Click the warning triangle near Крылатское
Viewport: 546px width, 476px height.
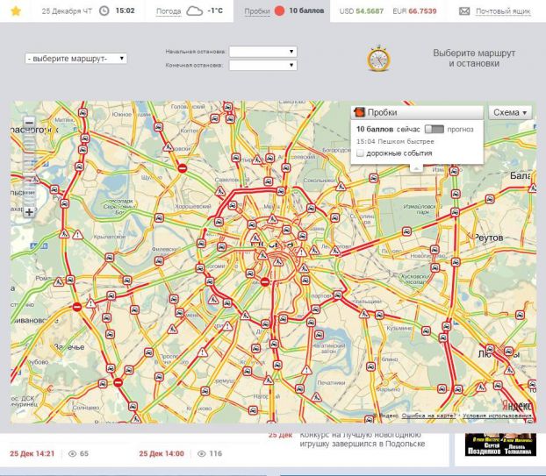click(77, 235)
